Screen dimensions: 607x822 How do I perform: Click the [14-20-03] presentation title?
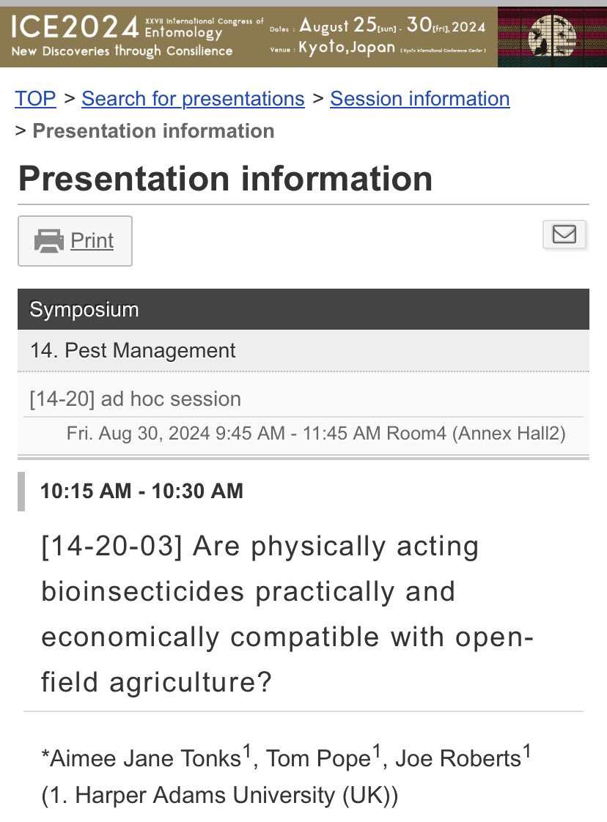[x=287, y=614]
